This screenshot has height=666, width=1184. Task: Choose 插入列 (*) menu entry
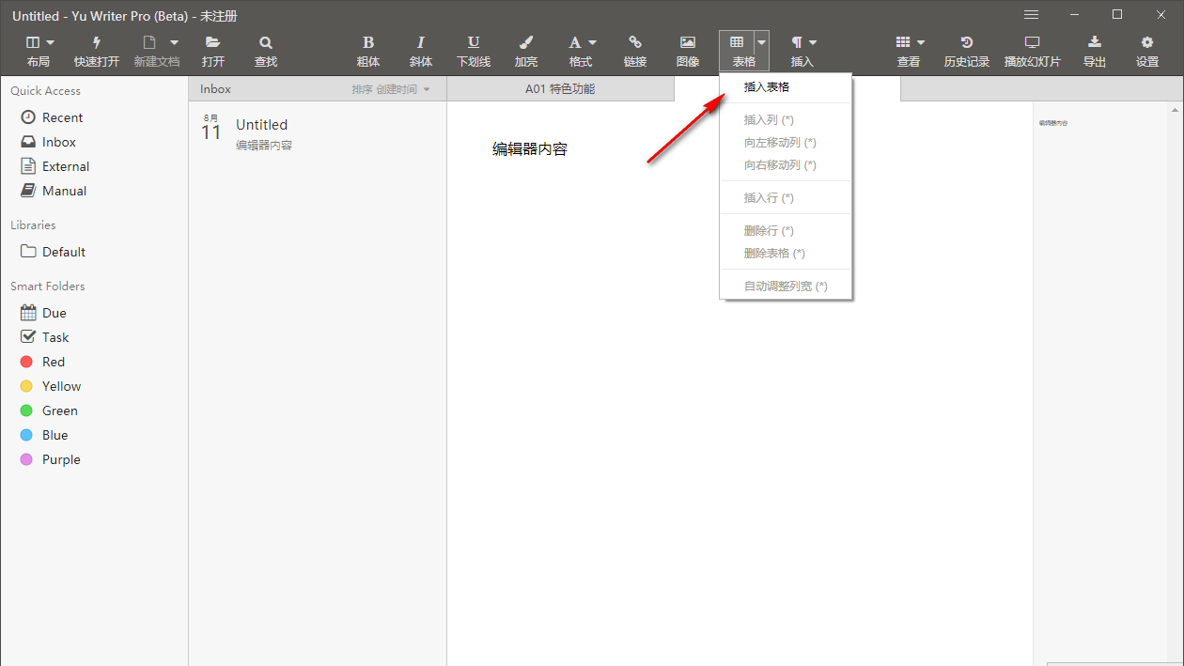point(786,120)
